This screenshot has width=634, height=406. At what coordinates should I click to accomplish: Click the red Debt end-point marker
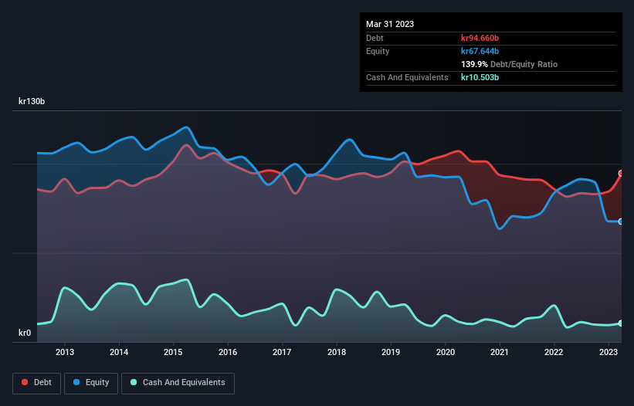621,174
